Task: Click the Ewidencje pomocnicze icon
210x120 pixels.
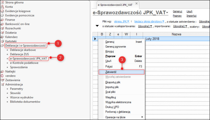Action: coord(2,15)
